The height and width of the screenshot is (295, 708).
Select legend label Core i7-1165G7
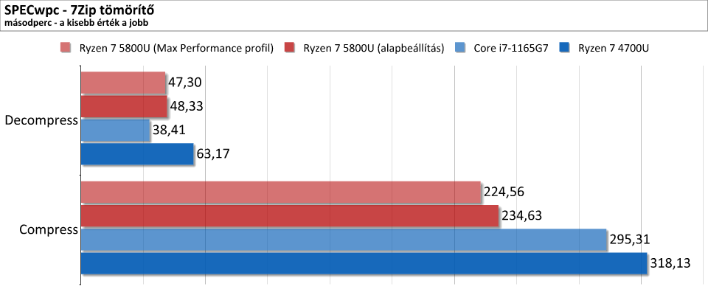511,49
